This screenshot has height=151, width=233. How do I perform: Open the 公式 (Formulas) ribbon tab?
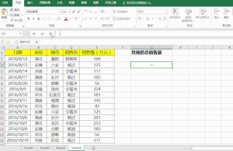click(x=60, y=3)
